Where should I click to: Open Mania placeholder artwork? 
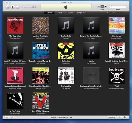pos(91,51)
